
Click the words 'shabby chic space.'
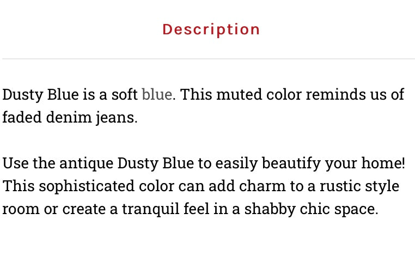(312, 209)
